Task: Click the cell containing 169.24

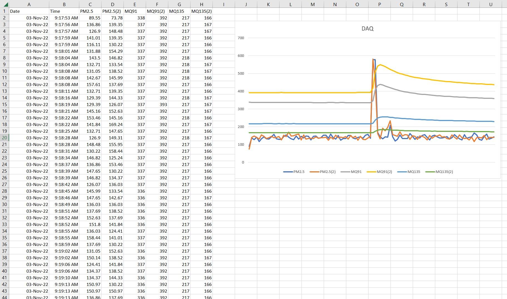Action: point(112,124)
